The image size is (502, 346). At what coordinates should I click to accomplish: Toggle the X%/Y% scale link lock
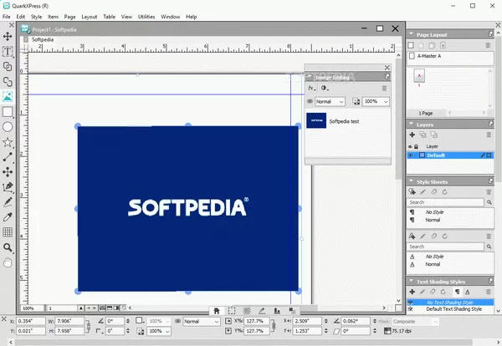(274, 326)
